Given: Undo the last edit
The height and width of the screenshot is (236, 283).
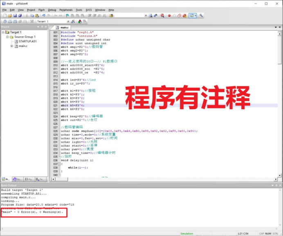Looking at the screenshot, I should (x=44, y=16).
